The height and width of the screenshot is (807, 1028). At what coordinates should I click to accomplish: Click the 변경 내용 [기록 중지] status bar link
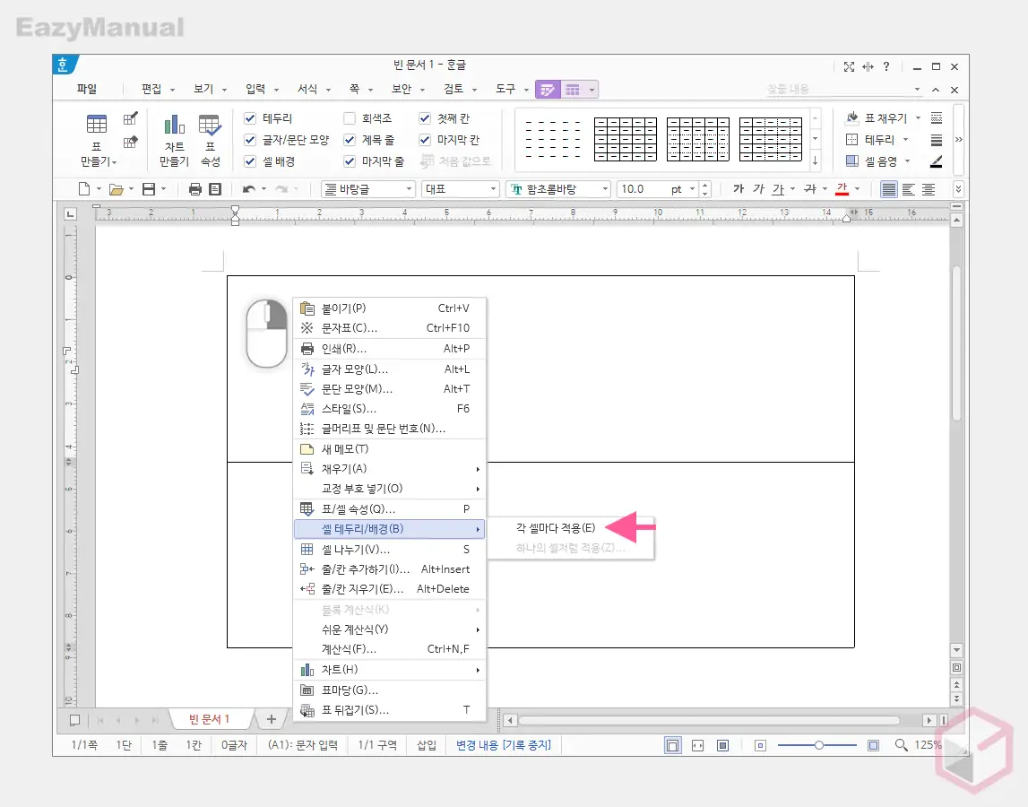coord(503,744)
